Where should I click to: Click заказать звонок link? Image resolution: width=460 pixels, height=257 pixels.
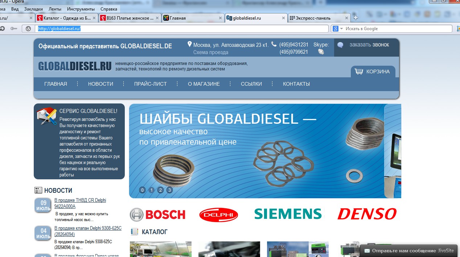pyautogui.click(x=369, y=45)
